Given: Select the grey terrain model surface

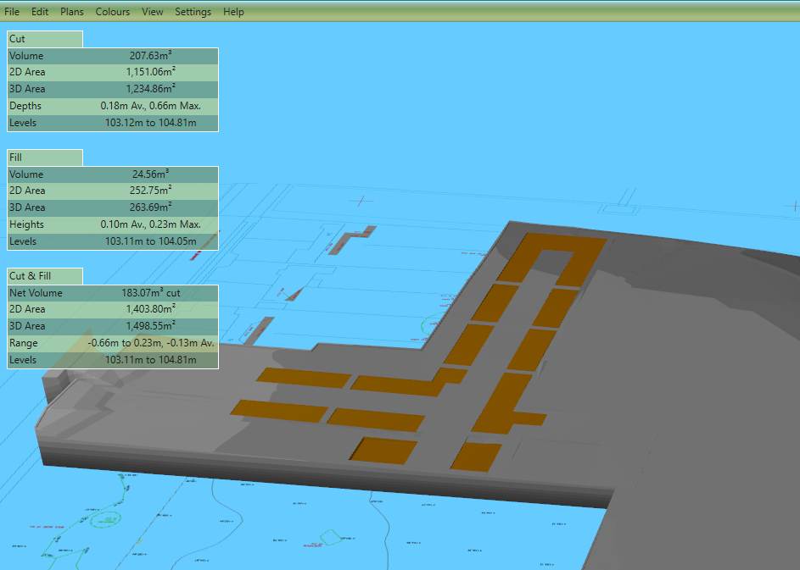Looking at the screenshot, I should (663, 382).
